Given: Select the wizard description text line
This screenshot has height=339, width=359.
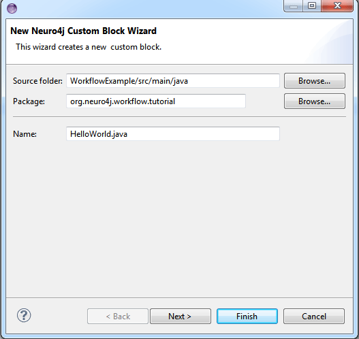Looking at the screenshot, I should 89,47.
